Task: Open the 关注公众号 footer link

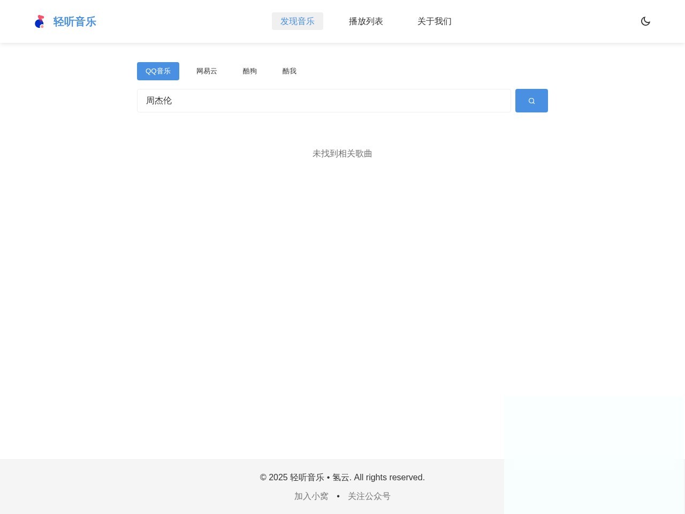Action: pyautogui.click(x=369, y=496)
